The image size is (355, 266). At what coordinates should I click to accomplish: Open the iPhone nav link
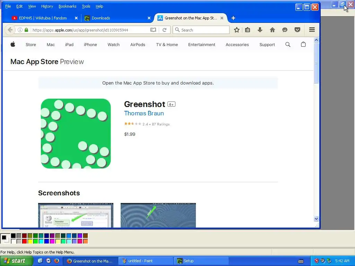pos(90,45)
